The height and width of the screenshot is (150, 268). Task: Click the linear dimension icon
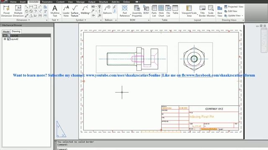click(x=31, y=7)
